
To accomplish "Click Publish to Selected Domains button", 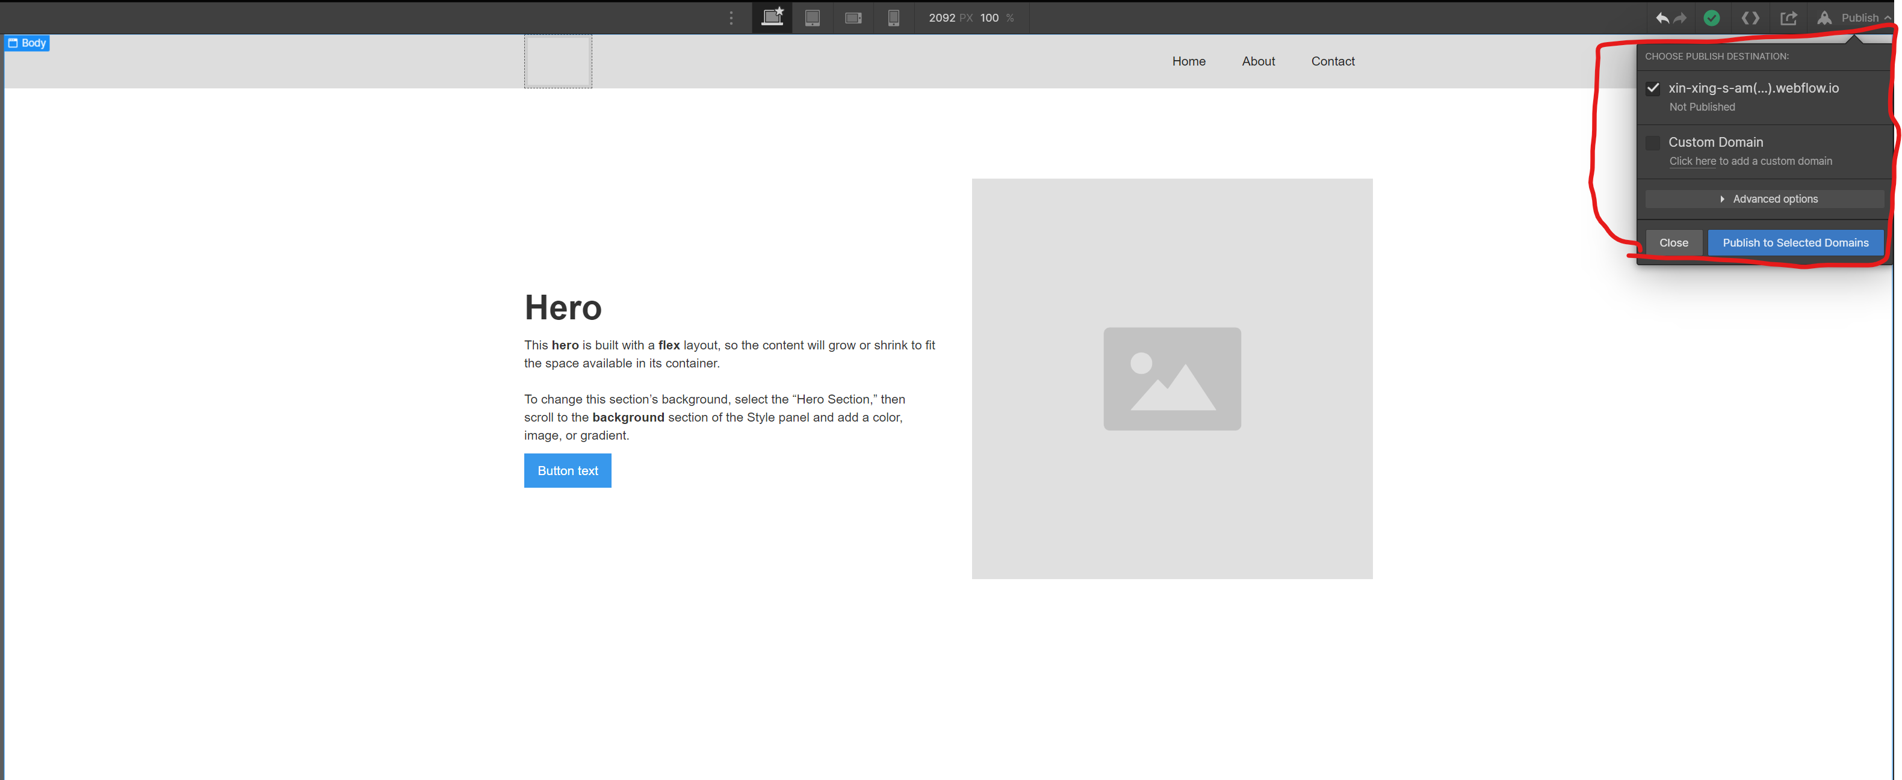I will tap(1795, 243).
